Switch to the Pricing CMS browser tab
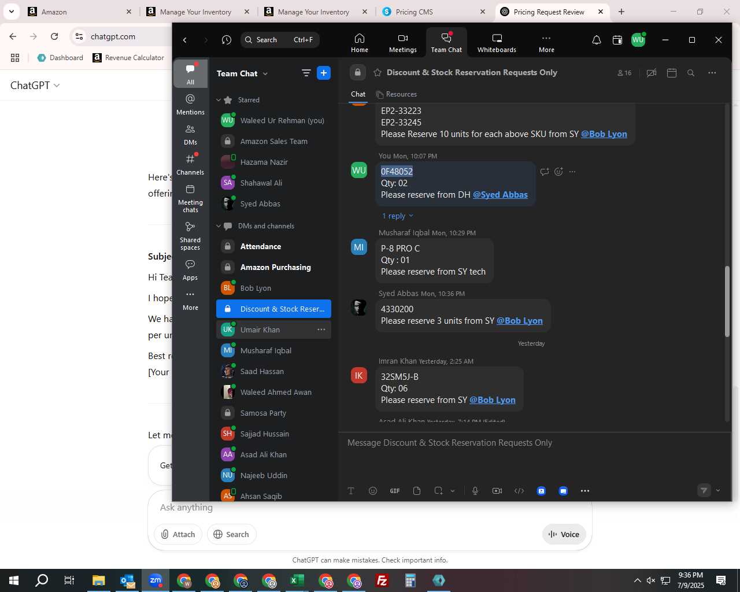 [434, 12]
